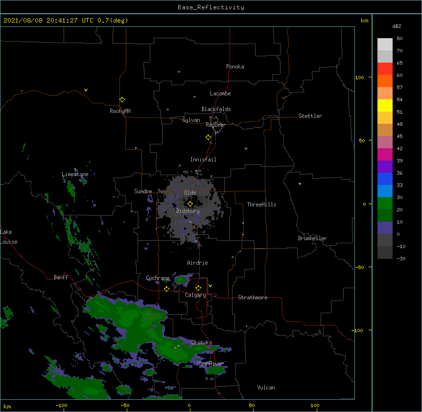Select the blue 36-33 dBZ legend swatch

[x=385, y=179]
